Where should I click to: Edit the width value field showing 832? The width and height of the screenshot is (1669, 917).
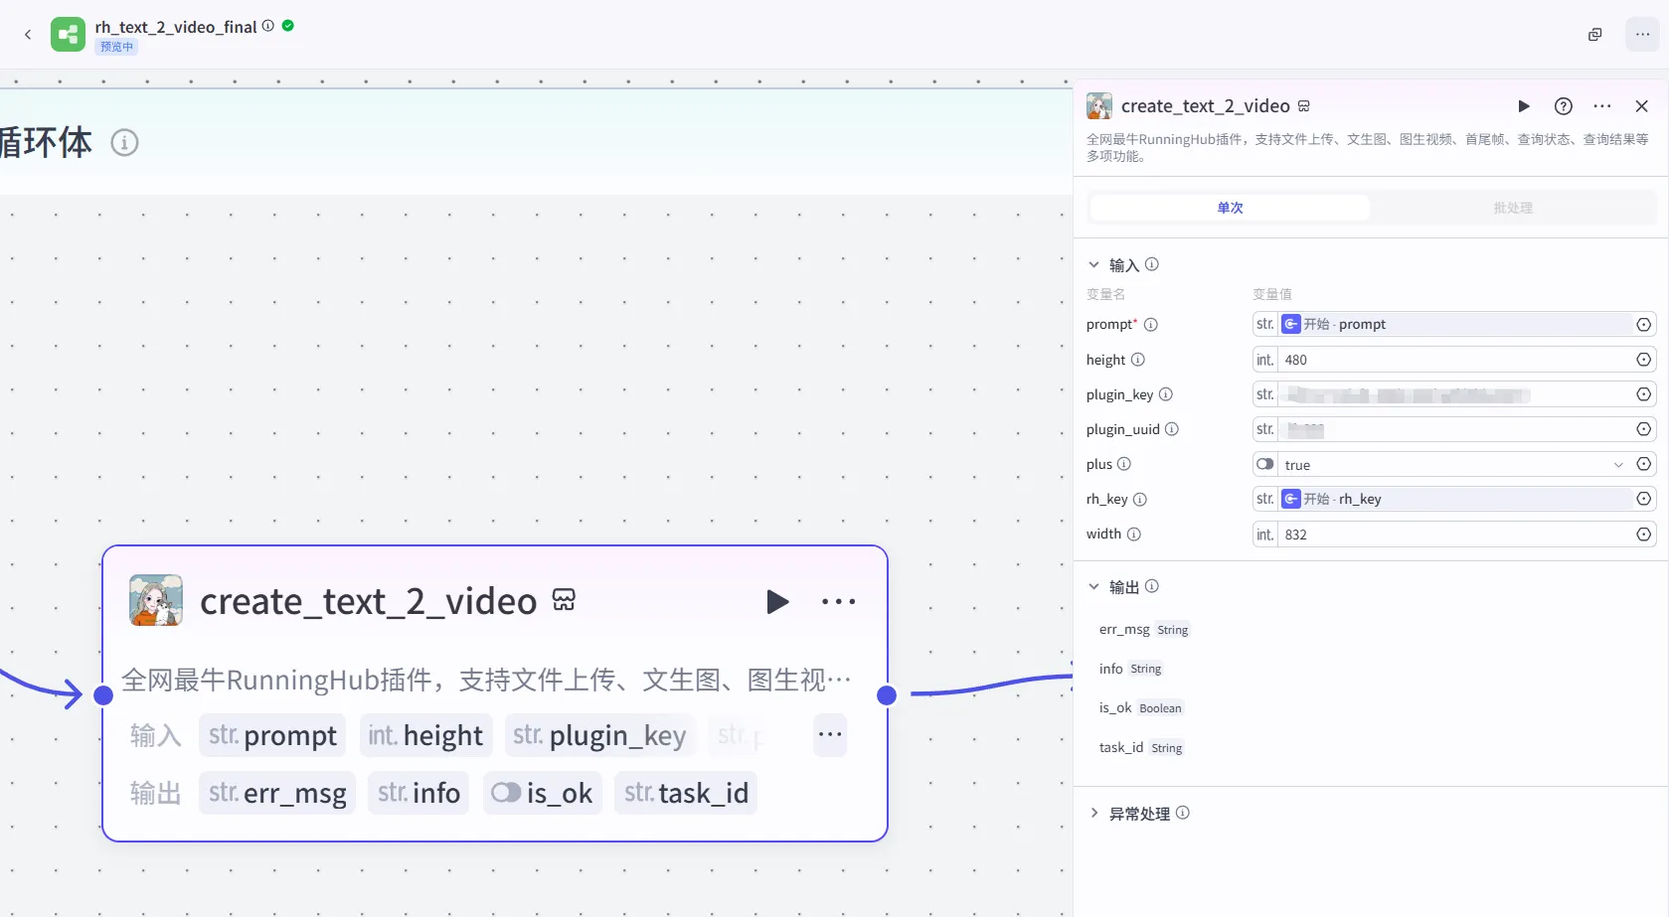pos(1455,535)
